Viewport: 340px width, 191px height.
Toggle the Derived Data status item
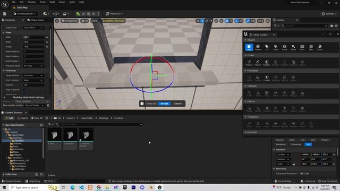(283, 181)
